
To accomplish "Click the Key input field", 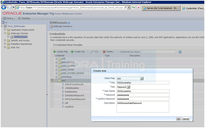I will click(x=143, y=83).
